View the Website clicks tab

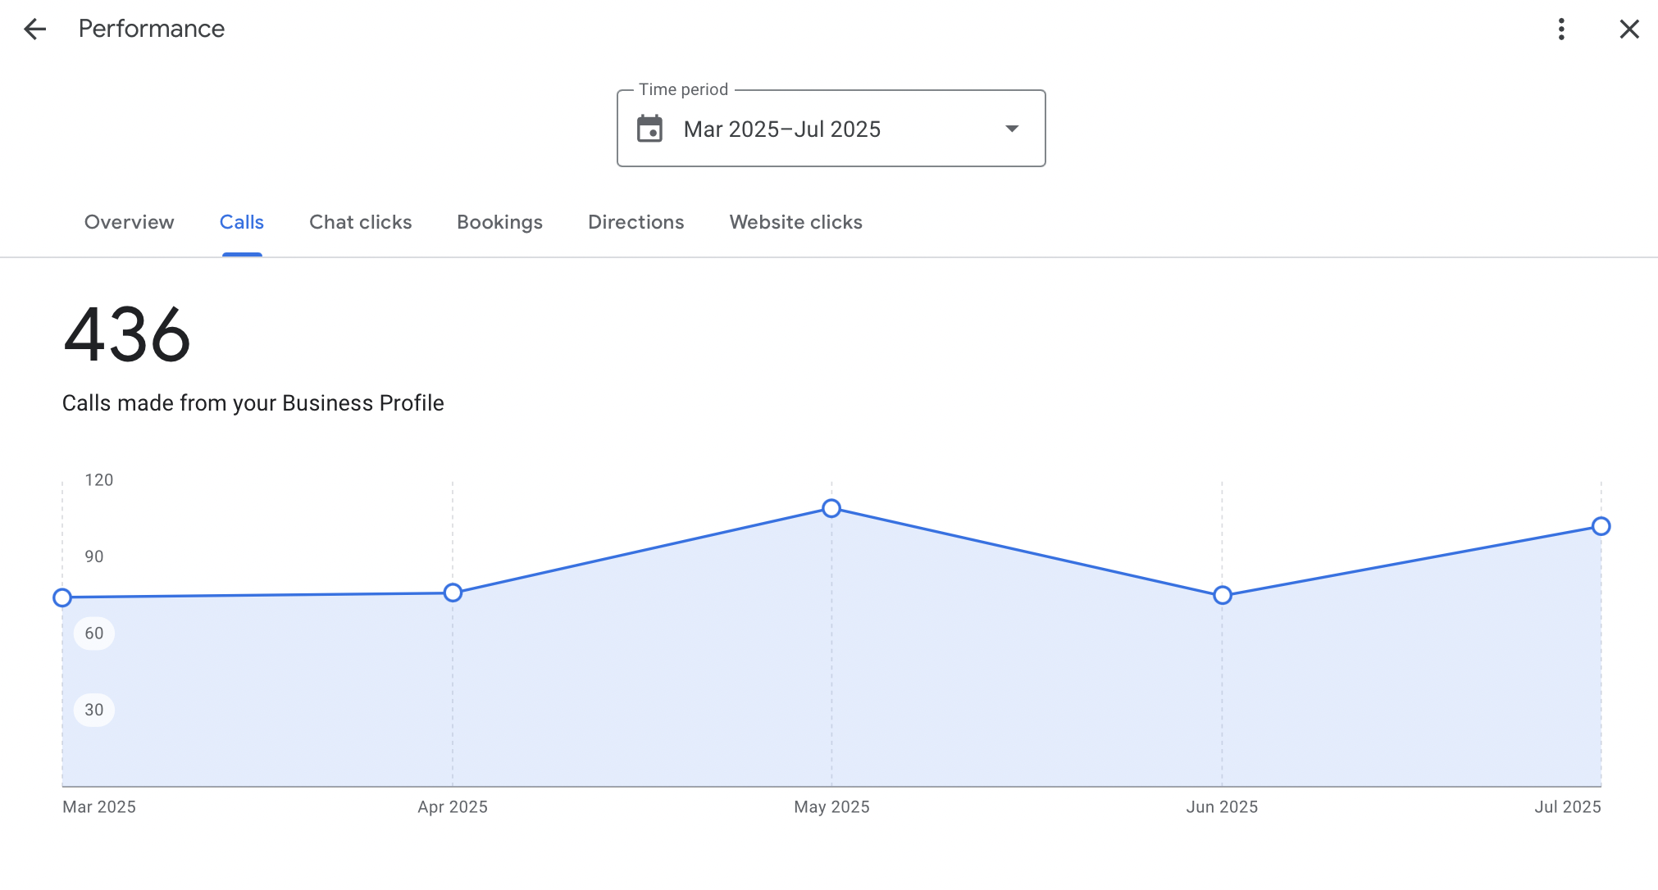coord(795,222)
